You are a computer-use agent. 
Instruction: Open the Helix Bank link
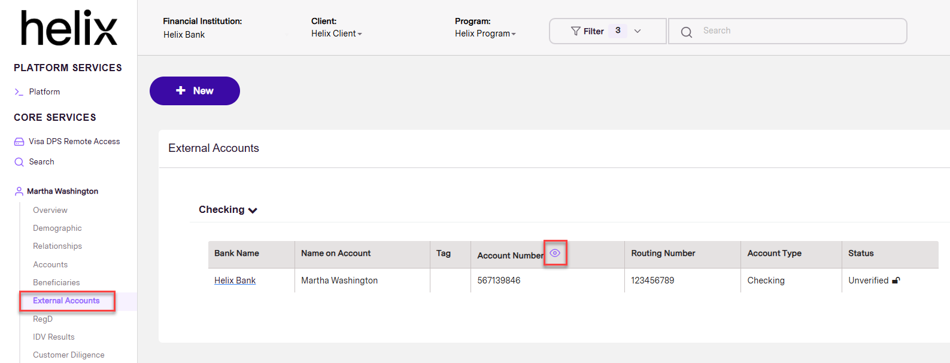click(x=235, y=280)
